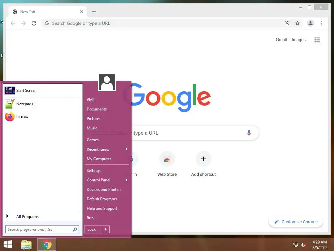Click the taskbar clock and date
The width and height of the screenshot is (334, 251).
(x=320, y=245)
